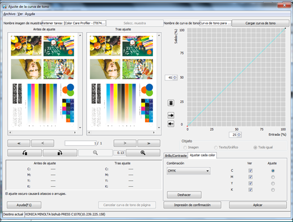
Task: Jump to last page double-arrow button
Action: [x=148, y=143]
